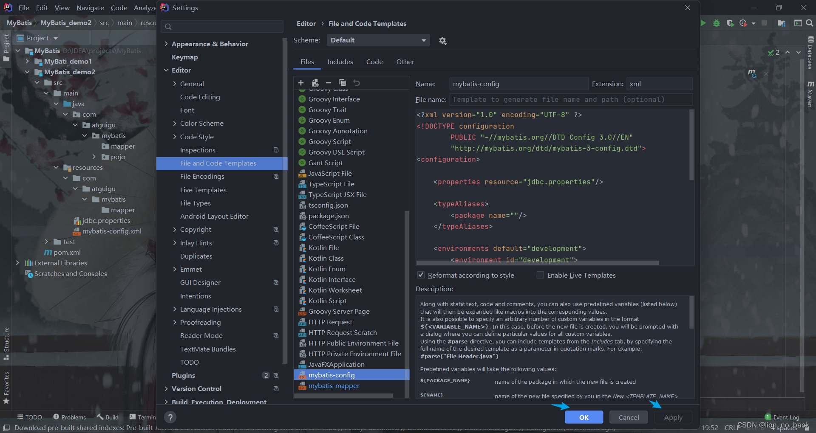Select the JavaFXApplication template
Viewport: 816px width, 433px height.
[336, 364]
